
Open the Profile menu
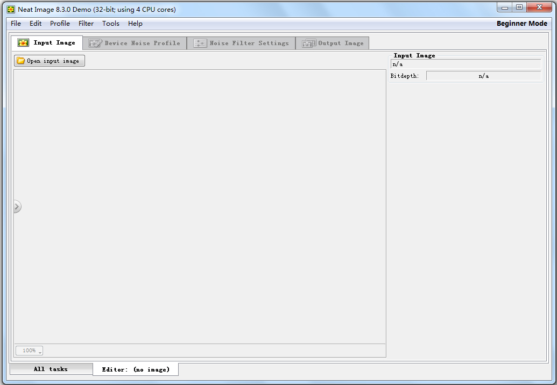[x=60, y=24]
